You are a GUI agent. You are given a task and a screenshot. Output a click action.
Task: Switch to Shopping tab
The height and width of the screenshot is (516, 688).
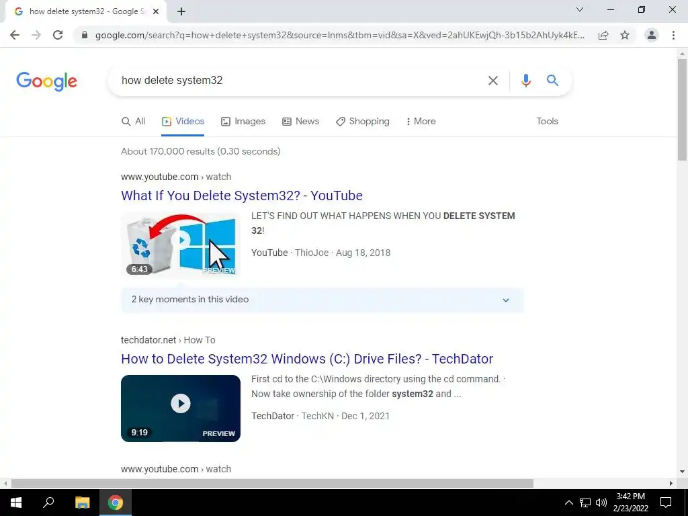[362, 122]
